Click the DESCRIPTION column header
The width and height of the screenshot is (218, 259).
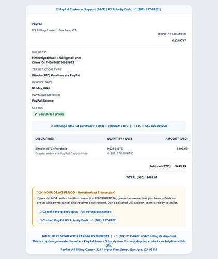click(x=45, y=139)
